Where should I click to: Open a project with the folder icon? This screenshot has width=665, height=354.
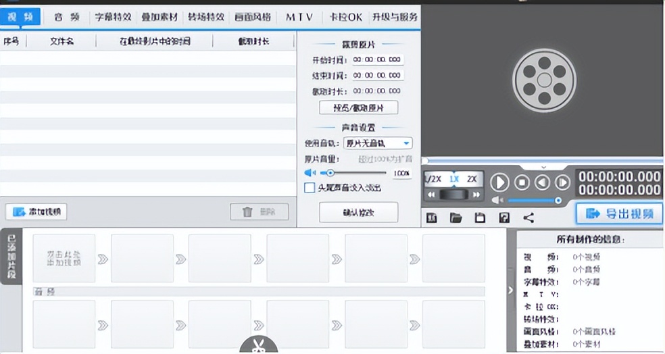coord(456,218)
